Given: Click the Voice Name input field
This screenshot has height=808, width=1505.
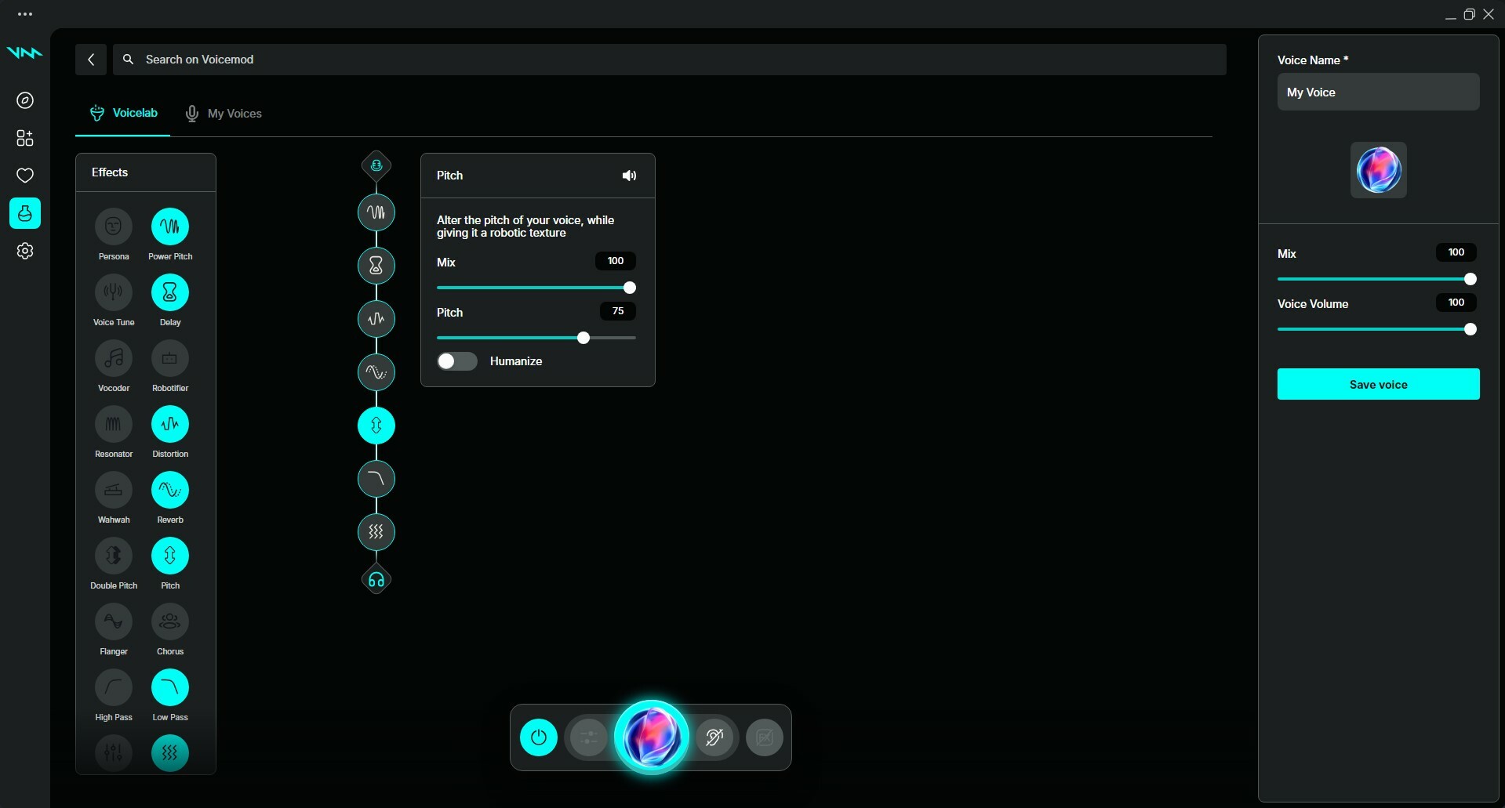Looking at the screenshot, I should click(1377, 92).
